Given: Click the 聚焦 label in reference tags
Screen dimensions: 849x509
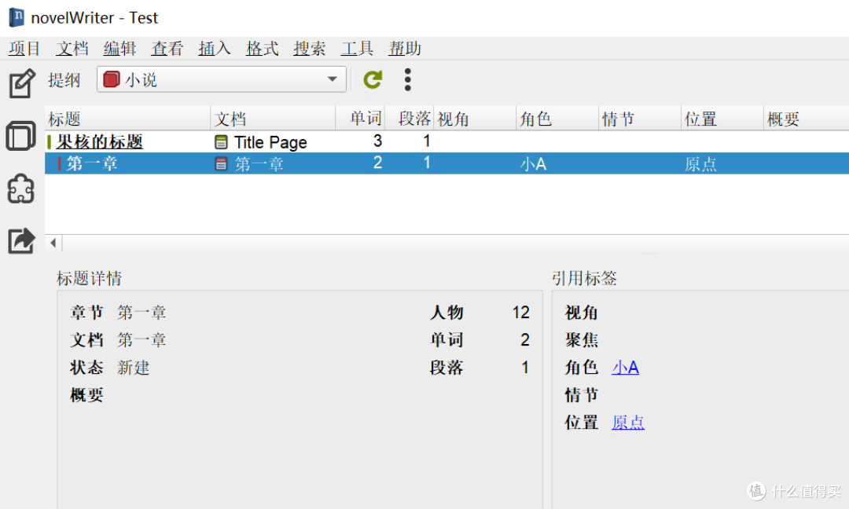Looking at the screenshot, I should (x=582, y=339).
